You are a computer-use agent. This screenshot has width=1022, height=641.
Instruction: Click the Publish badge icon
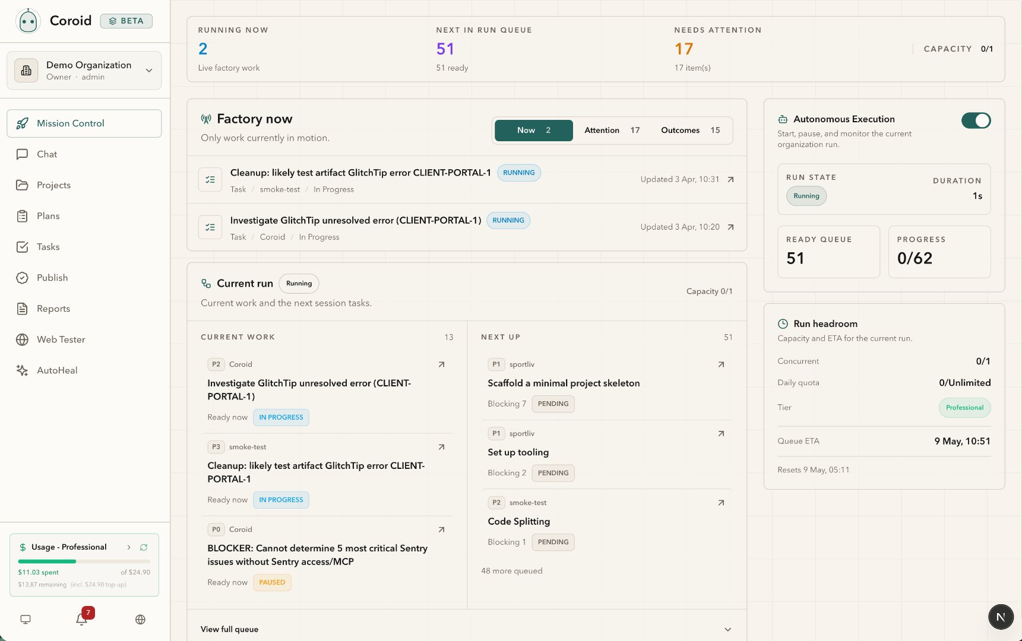[22, 278]
